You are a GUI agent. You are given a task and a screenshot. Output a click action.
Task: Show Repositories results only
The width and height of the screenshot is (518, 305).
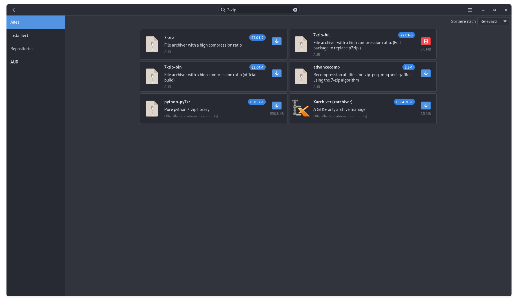coord(36,49)
